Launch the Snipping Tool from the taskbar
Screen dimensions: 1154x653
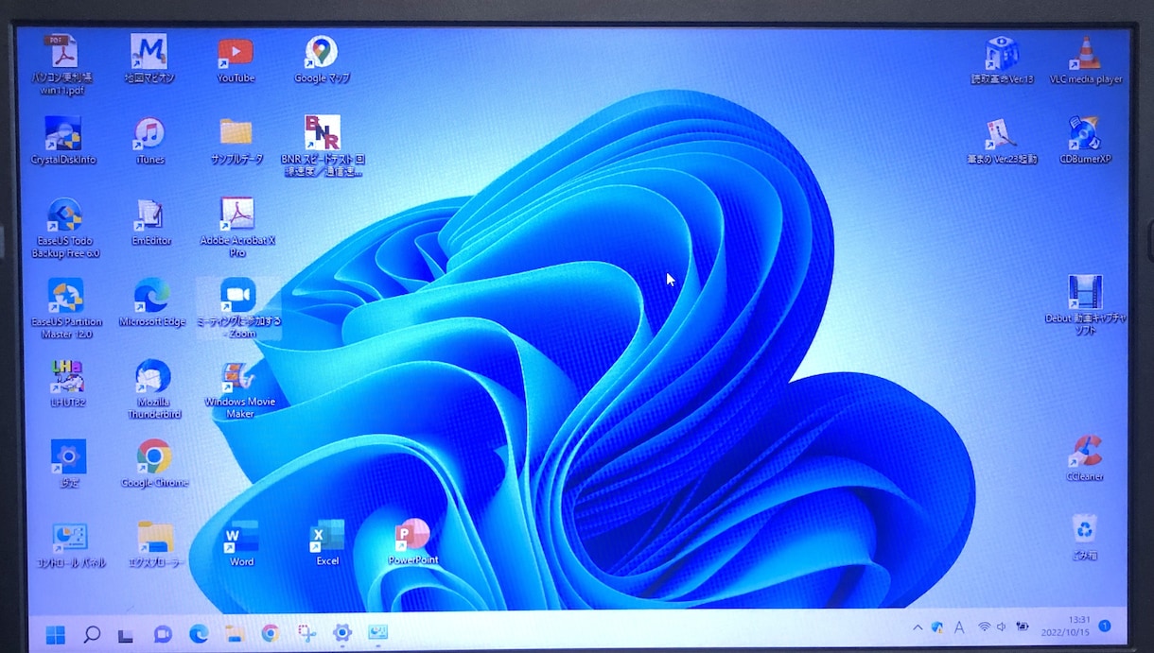[306, 633]
